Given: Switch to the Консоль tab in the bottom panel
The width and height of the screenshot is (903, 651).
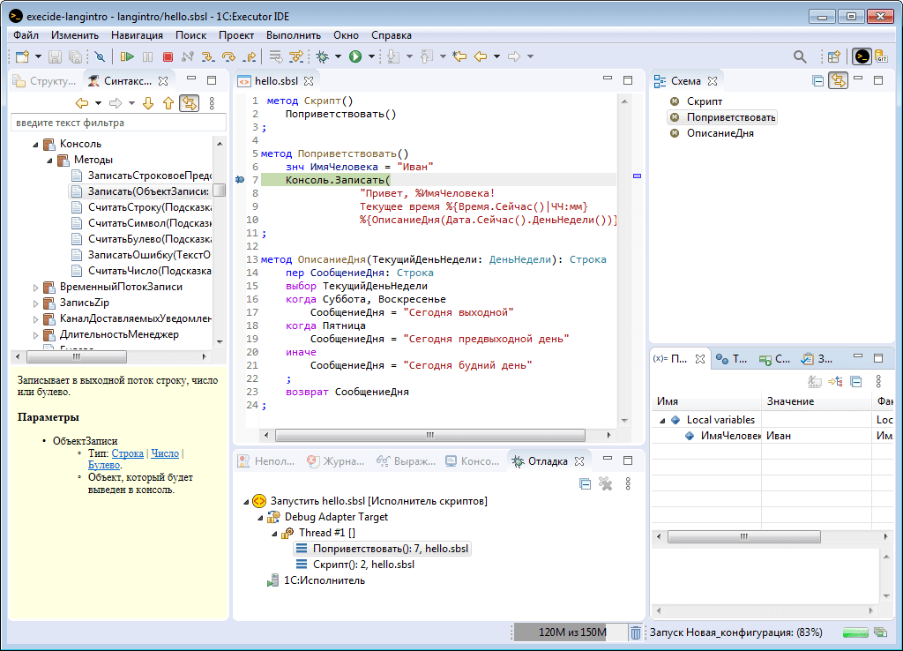Looking at the screenshot, I should pyautogui.click(x=473, y=461).
